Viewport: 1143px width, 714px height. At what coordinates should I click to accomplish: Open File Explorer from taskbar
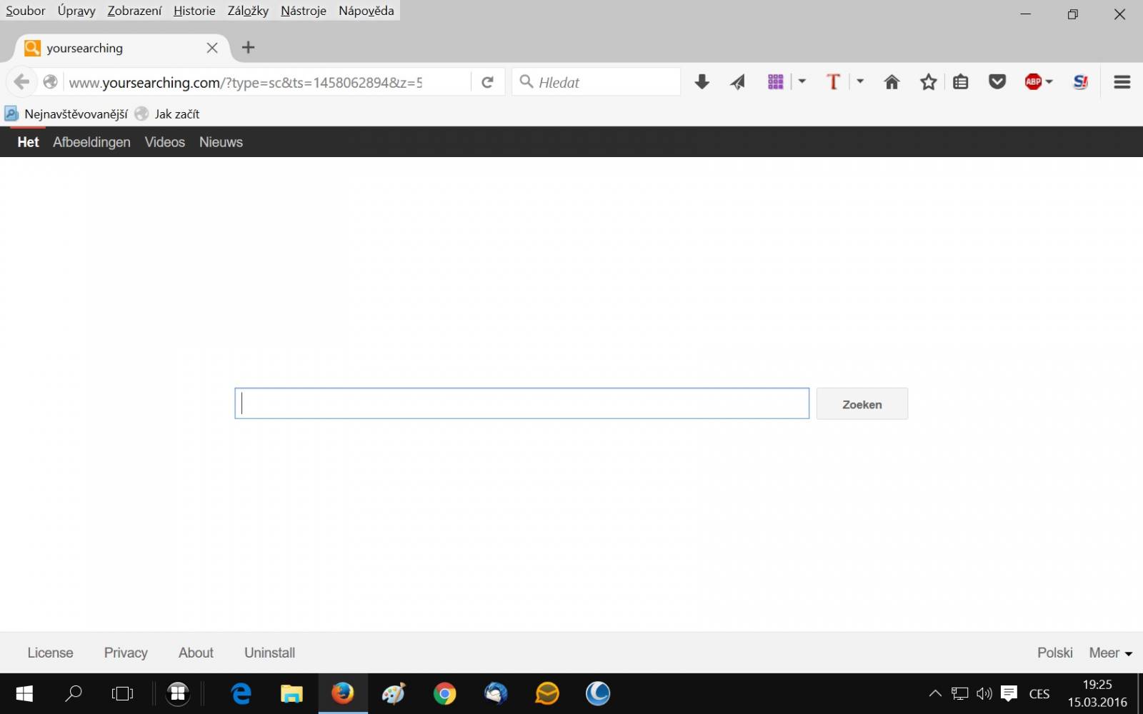tap(291, 693)
